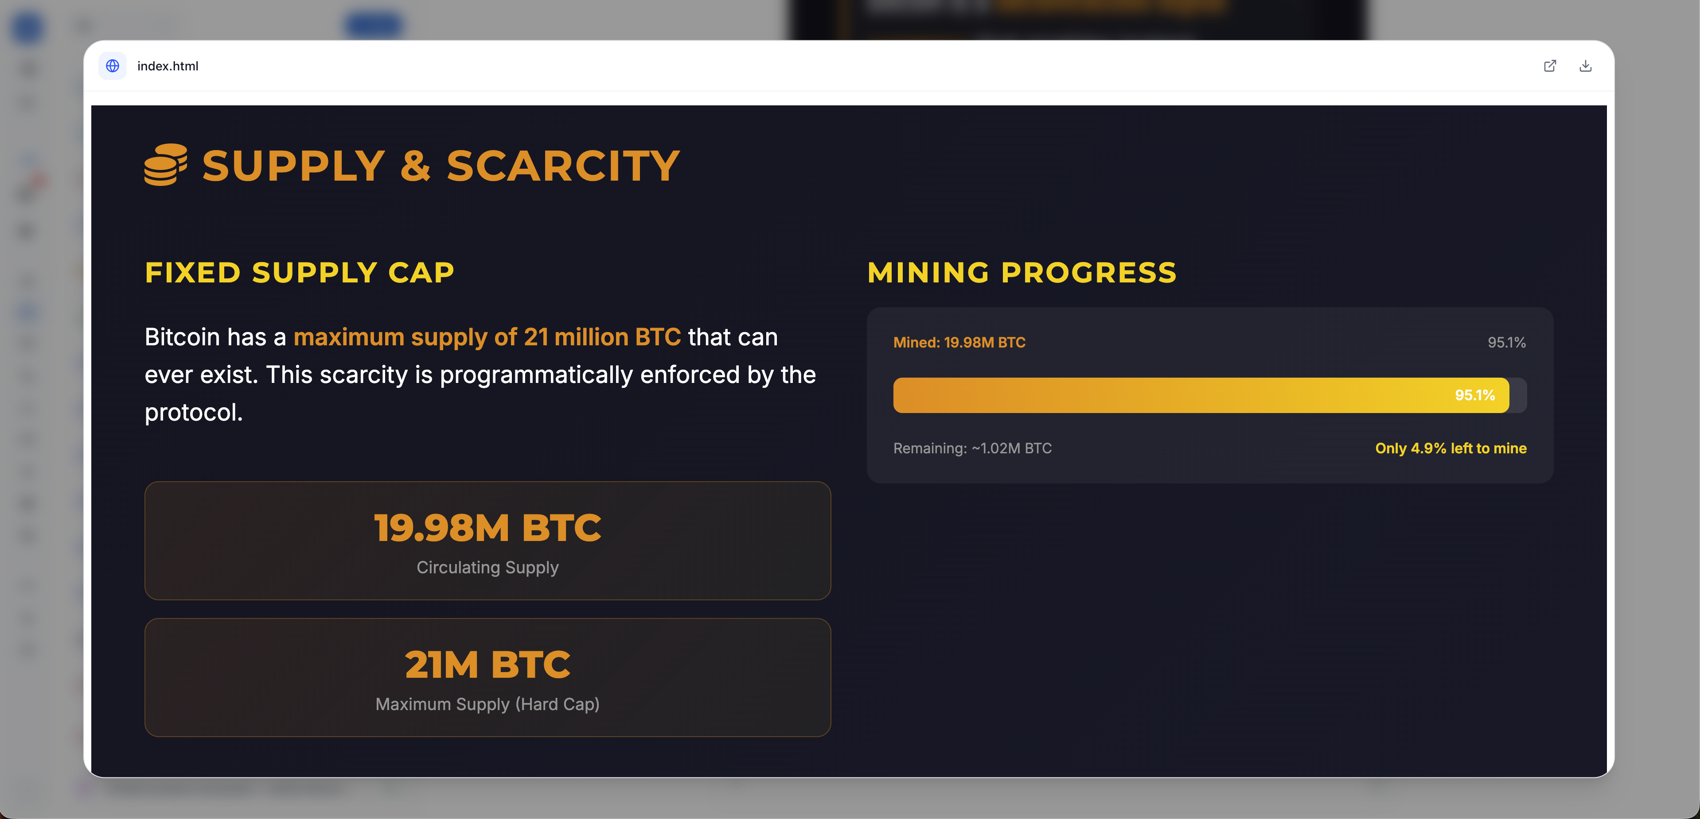Image resolution: width=1700 pixels, height=819 pixels.
Task: Click the Mined: 19.98M BTC label
Action: point(959,342)
